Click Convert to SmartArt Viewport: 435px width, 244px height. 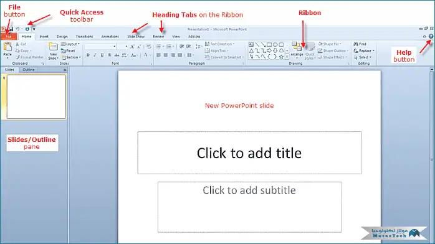[224, 57]
